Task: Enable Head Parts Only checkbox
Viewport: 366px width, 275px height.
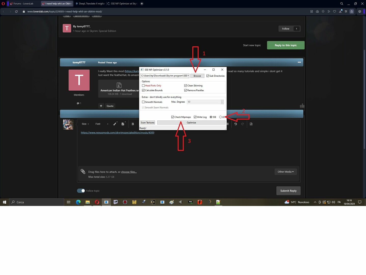Action: [x=143, y=86]
